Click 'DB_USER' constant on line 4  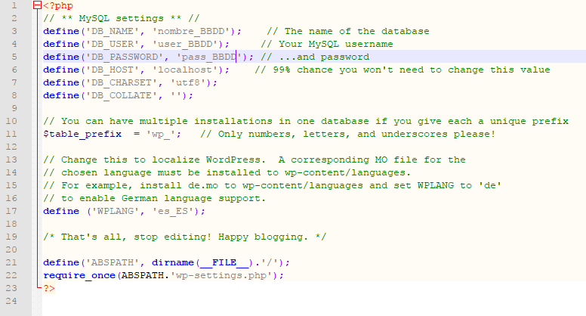tap(112, 44)
